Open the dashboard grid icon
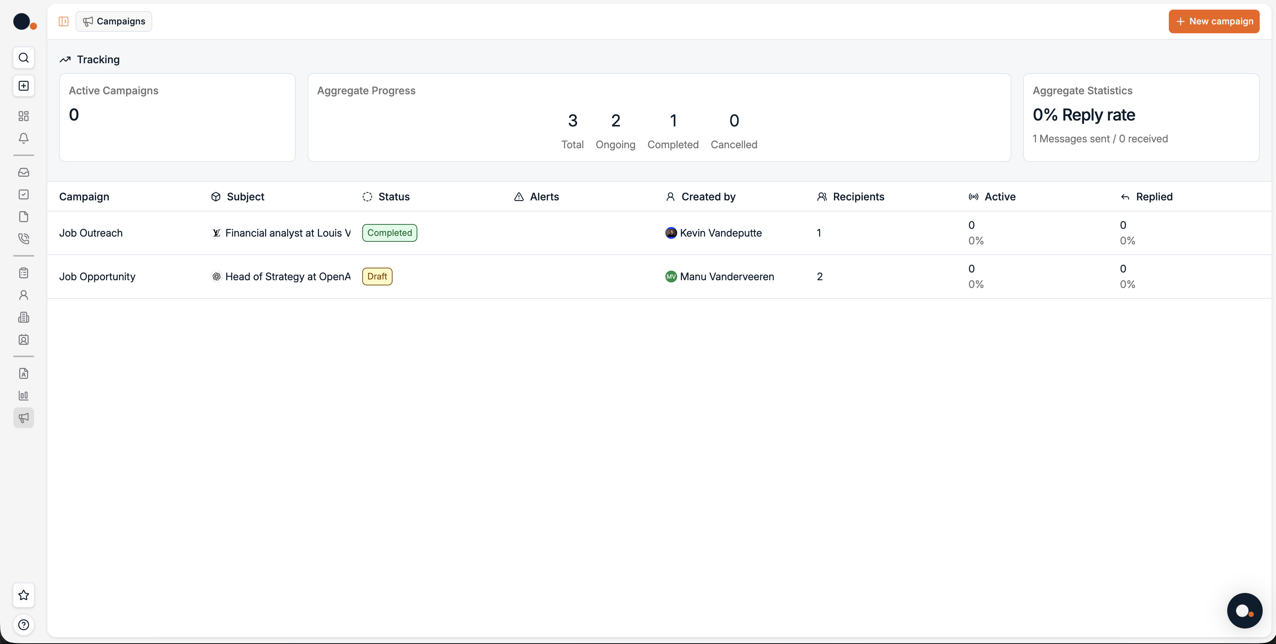1276x644 pixels. [x=23, y=116]
